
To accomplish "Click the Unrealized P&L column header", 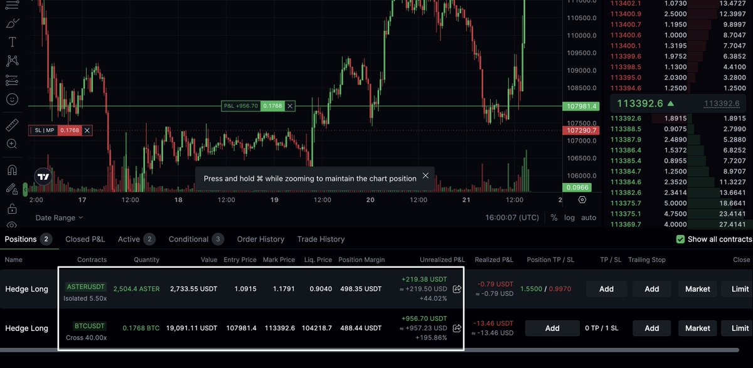I will pos(442,260).
